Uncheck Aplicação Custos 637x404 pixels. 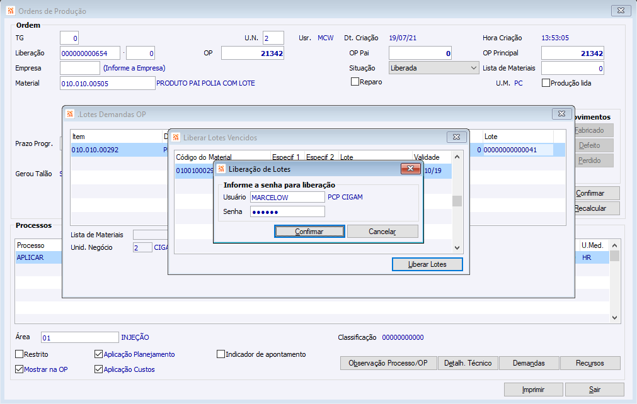98,369
